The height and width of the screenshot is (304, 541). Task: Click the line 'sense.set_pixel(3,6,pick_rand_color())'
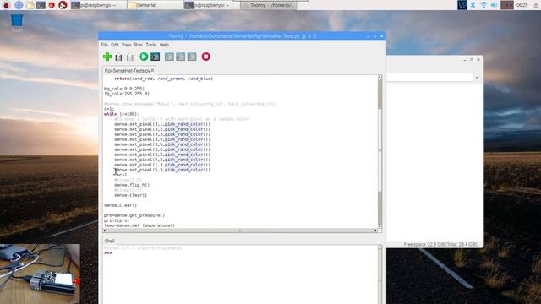click(x=162, y=149)
